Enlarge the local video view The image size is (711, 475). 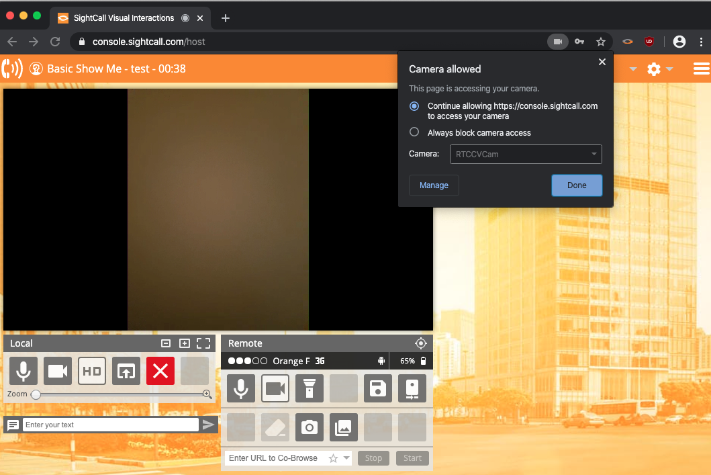[185, 343]
